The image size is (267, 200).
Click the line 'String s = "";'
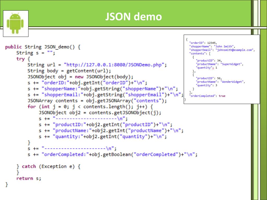36,53
